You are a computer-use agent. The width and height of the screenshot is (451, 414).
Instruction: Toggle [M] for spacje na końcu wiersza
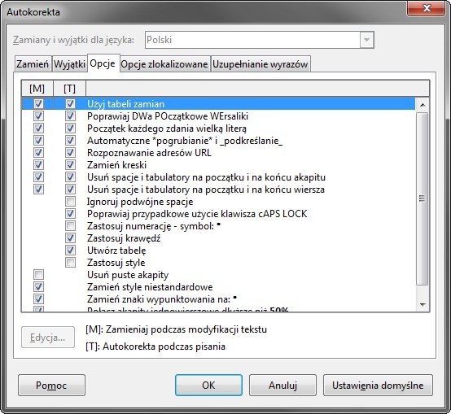(x=38, y=190)
